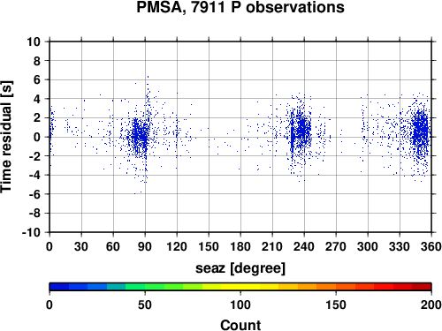Click the colorbar tick label '50'
Screen dimensions: 442x331
coord(145,305)
